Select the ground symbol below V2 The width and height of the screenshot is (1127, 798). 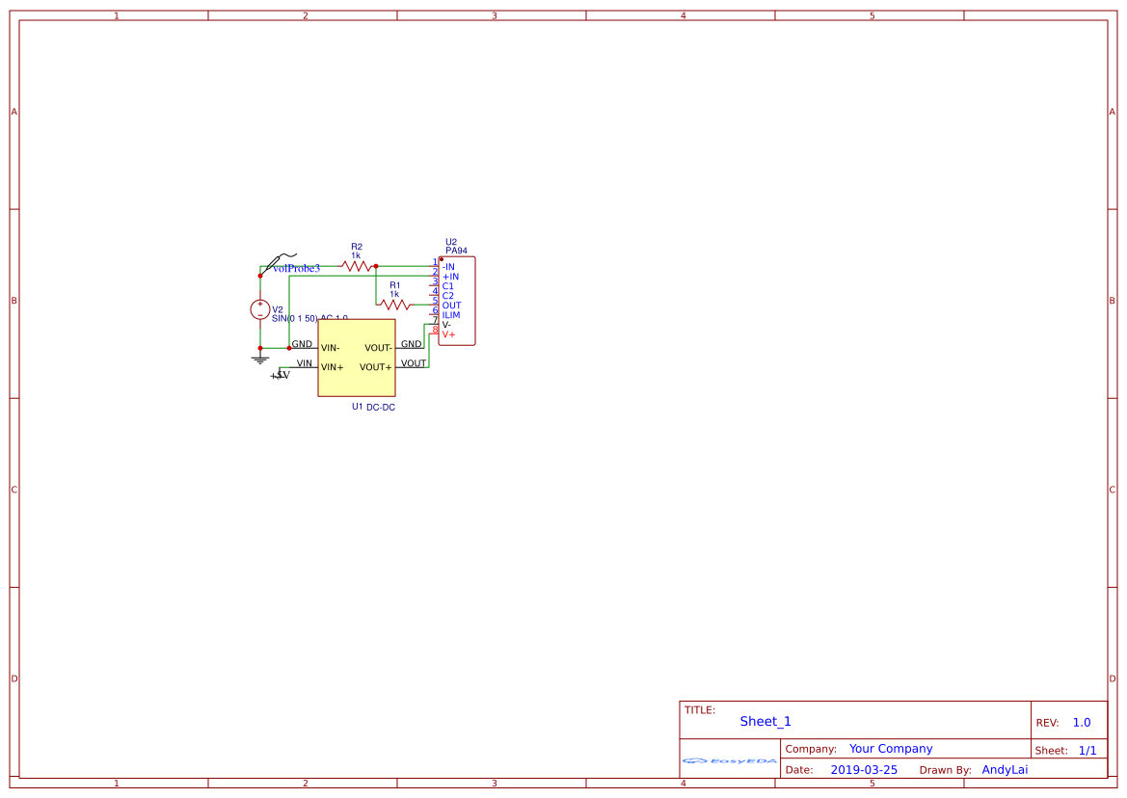pos(259,359)
